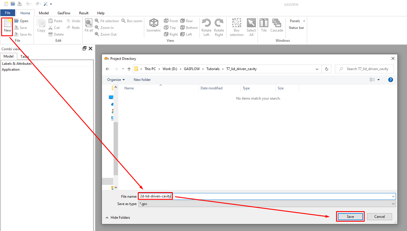Screen dimensions: 407x231
Task: Cascade the windows
Action: [276, 25]
